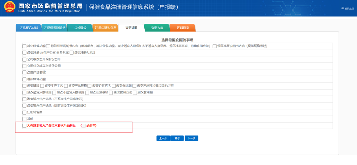This screenshot has height=165, width=357.
Task: Click the national emblem logo icon
Action: point(10,7)
